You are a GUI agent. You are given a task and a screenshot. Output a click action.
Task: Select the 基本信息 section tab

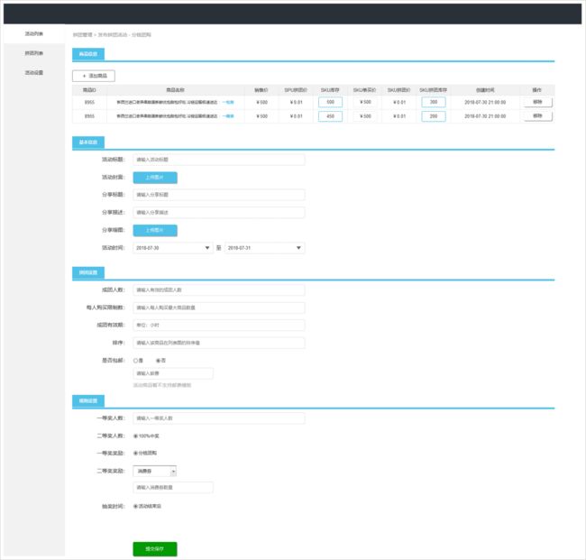tap(88, 142)
